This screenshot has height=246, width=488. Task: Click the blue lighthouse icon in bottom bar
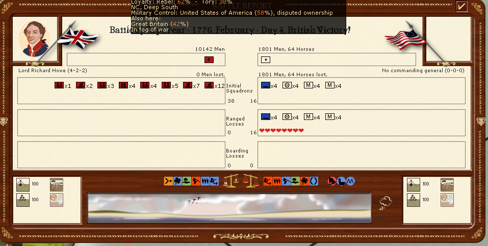tap(341, 180)
